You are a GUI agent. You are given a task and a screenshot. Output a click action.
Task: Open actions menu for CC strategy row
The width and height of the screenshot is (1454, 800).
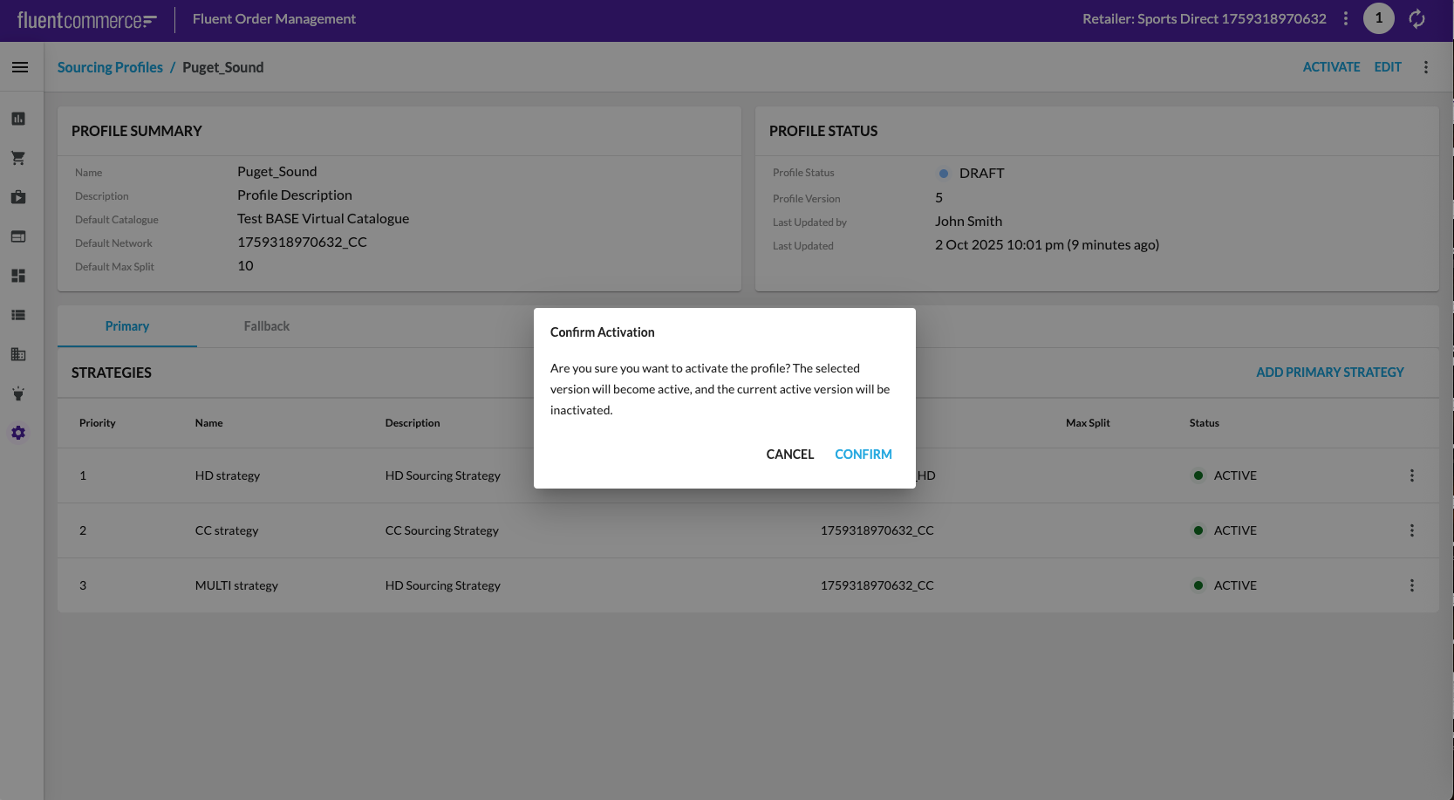tap(1411, 530)
